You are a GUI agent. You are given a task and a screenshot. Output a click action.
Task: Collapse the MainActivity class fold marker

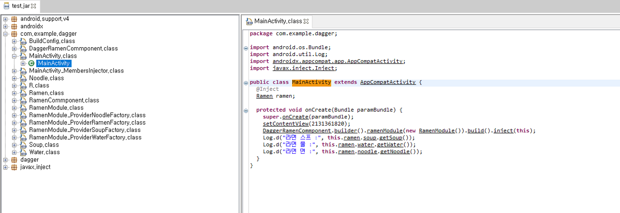click(x=246, y=83)
